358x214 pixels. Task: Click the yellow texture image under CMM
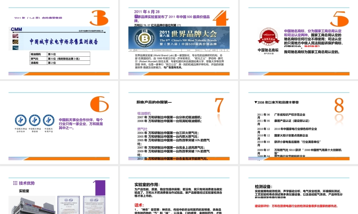15,42
